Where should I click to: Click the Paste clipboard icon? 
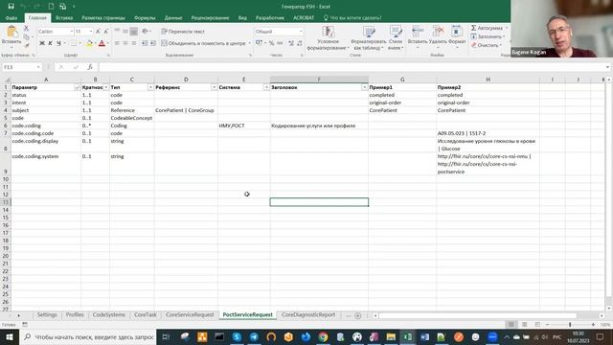(x=11, y=32)
